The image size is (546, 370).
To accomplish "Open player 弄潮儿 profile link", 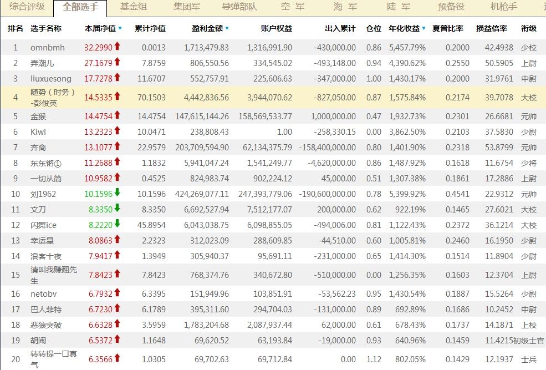I will pos(42,63).
